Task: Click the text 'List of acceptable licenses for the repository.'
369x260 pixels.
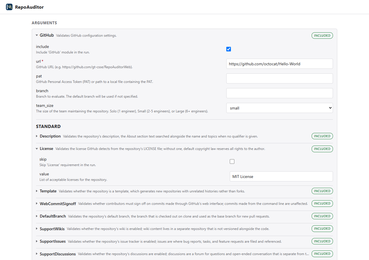Action: (x=73, y=180)
